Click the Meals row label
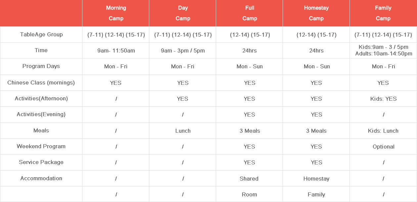Image resolution: width=417 pixels, height=202 pixels. [x=41, y=130]
